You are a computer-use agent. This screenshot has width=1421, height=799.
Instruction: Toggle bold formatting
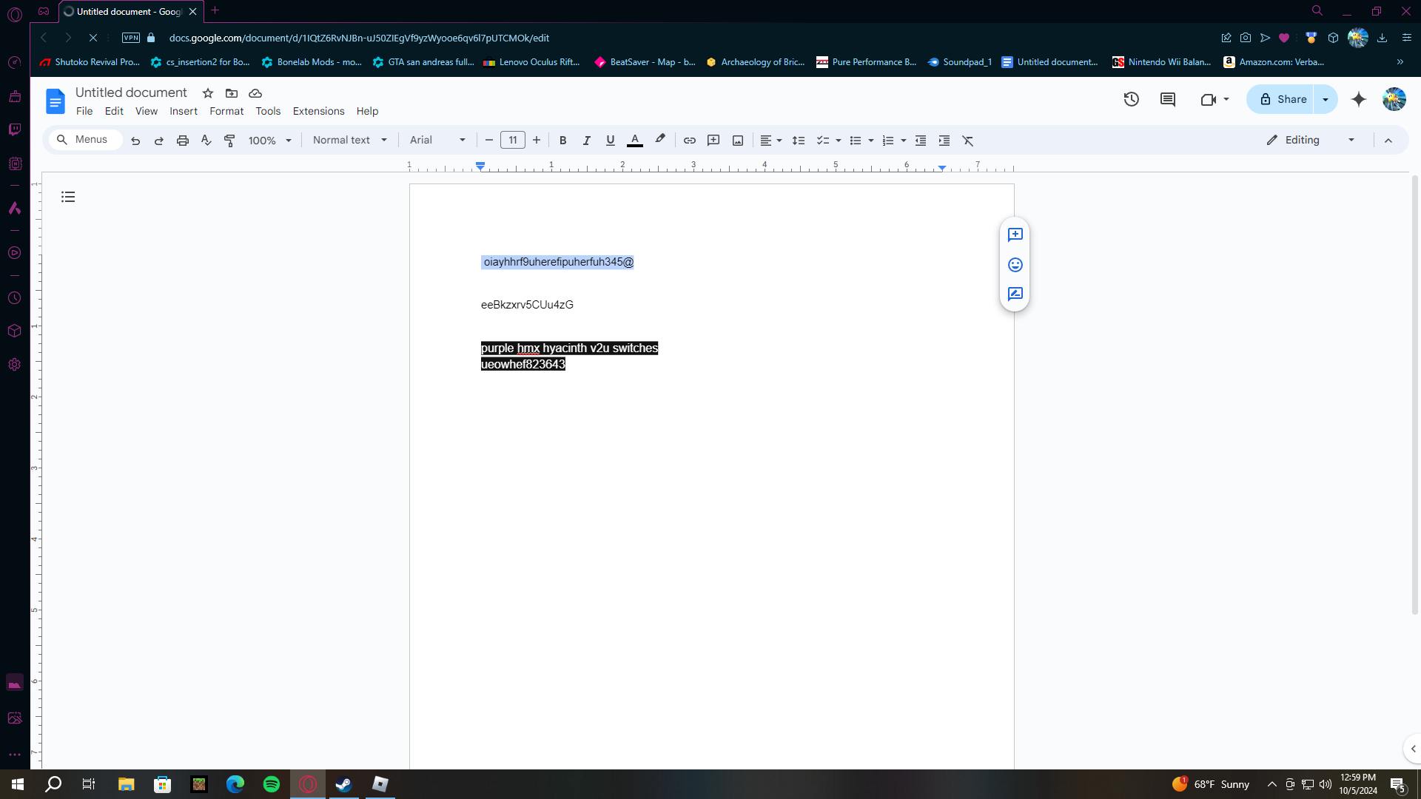562,141
